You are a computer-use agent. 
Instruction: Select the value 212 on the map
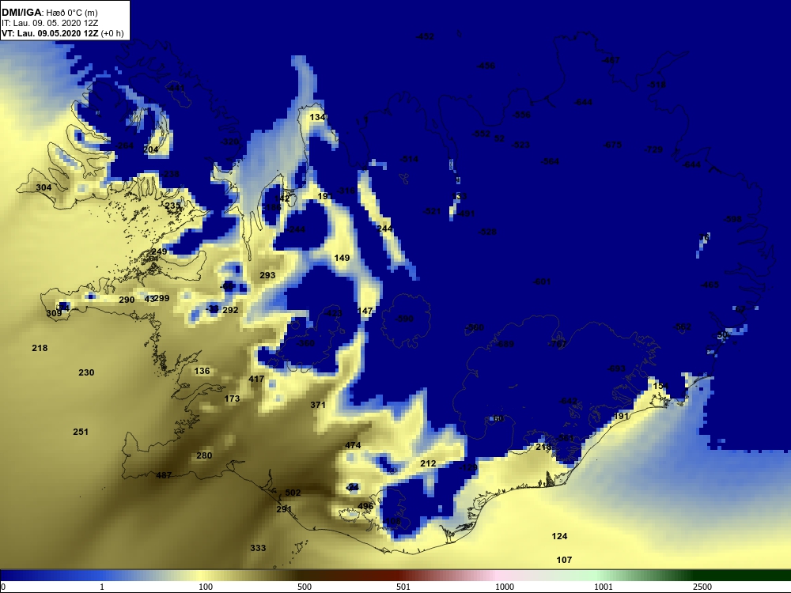428,463
